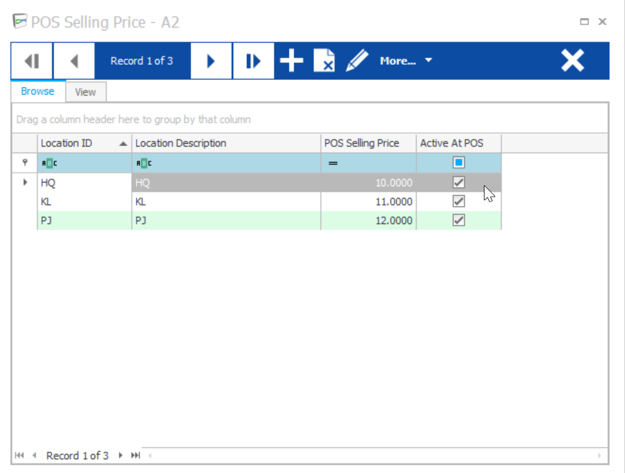This screenshot has width=625, height=473.
Task: Toggle Active At POS checkbox for PJ
Action: click(x=459, y=220)
